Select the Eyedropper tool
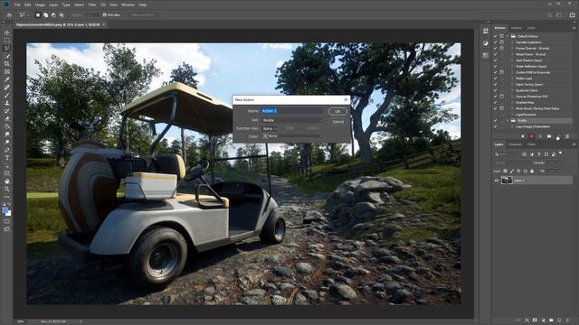This screenshot has height=325, width=579. [6, 79]
